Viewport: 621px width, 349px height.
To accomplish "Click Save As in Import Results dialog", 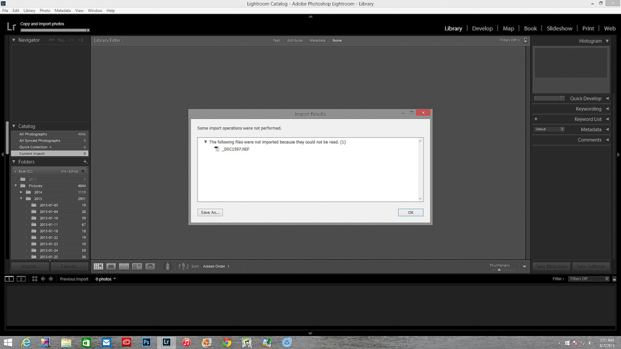I will click(210, 213).
